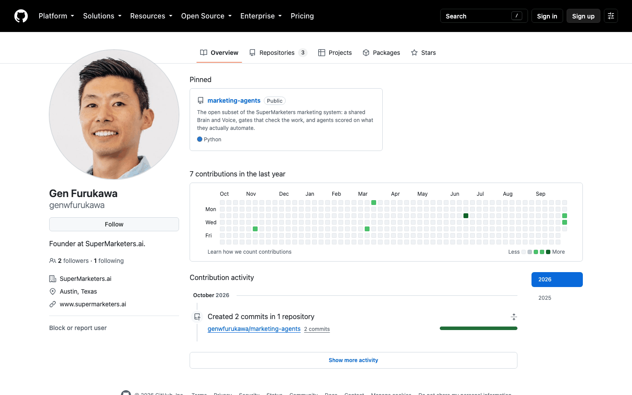632x395 pixels.
Task: Click Block or report user
Action: tap(78, 328)
